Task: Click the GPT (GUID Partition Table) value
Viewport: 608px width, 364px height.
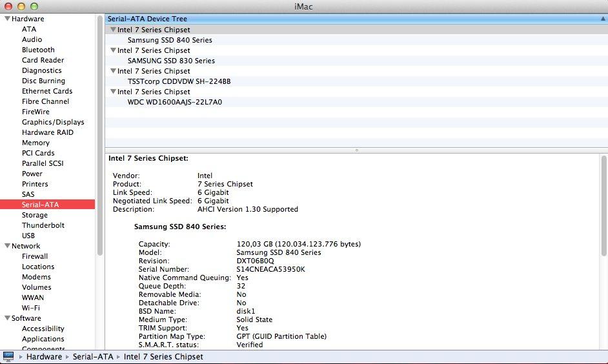Action: 281,336
